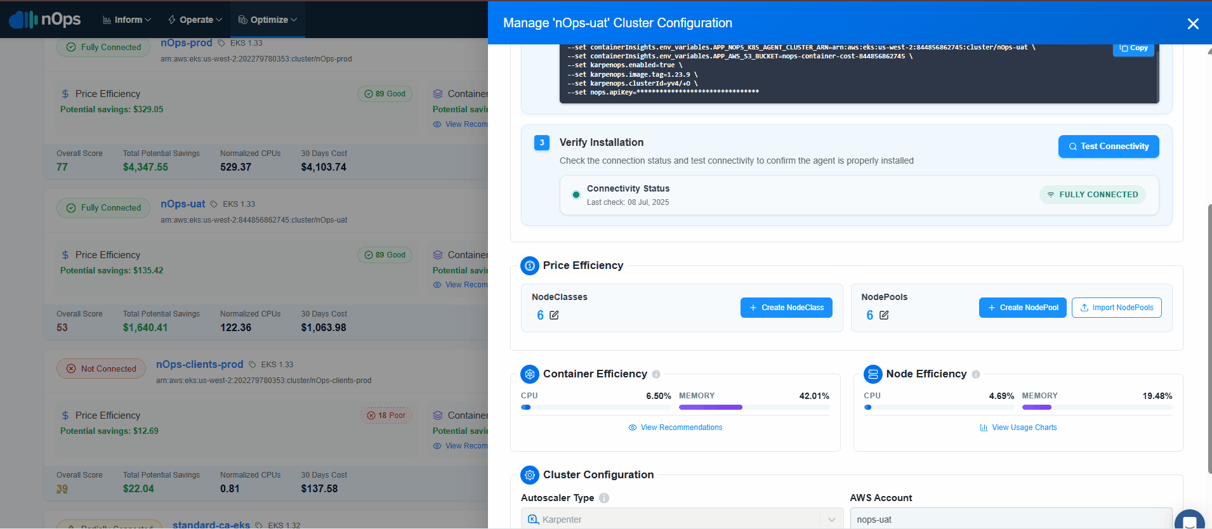Image resolution: width=1212 pixels, height=529 pixels.
Task: Click the tag icon beside nOps-clients-prod EKS 1.33
Action: coord(253,365)
